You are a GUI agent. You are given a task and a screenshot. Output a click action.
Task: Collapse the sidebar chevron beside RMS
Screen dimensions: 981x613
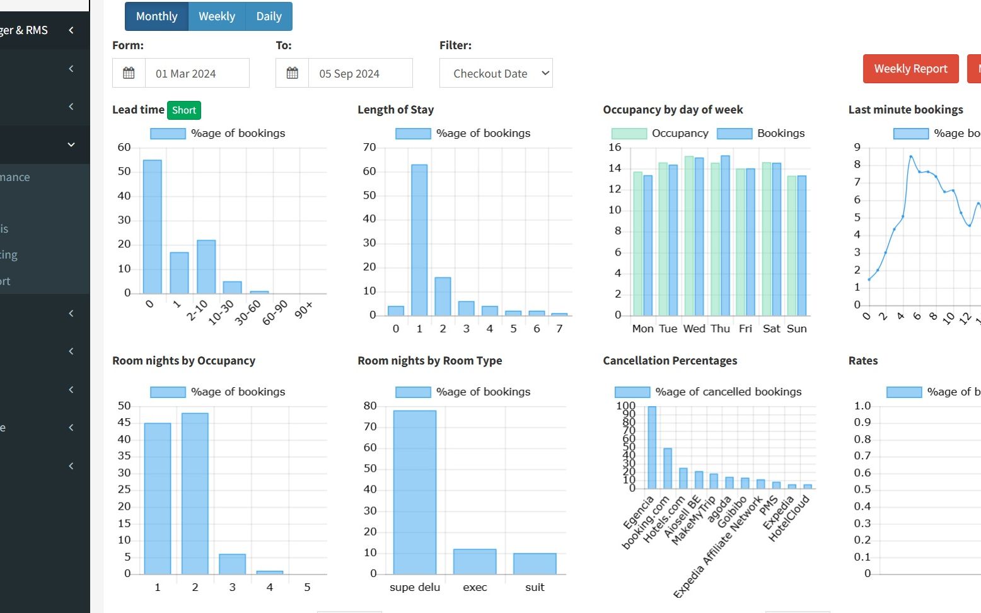(x=71, y=30)
